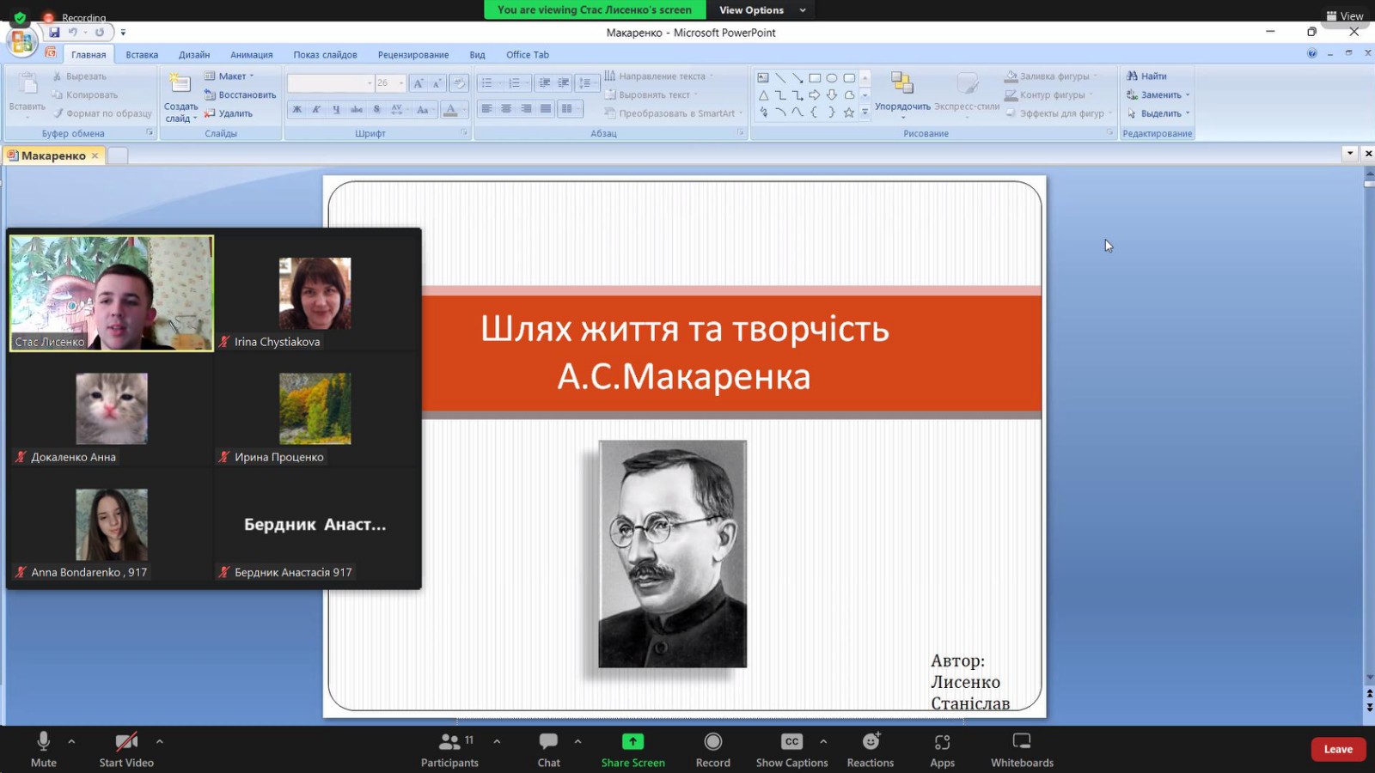The image size is (1375, 773).
Task: Open Whiteboards from the Zoom toolbar
Action: tap(1021, 749)
